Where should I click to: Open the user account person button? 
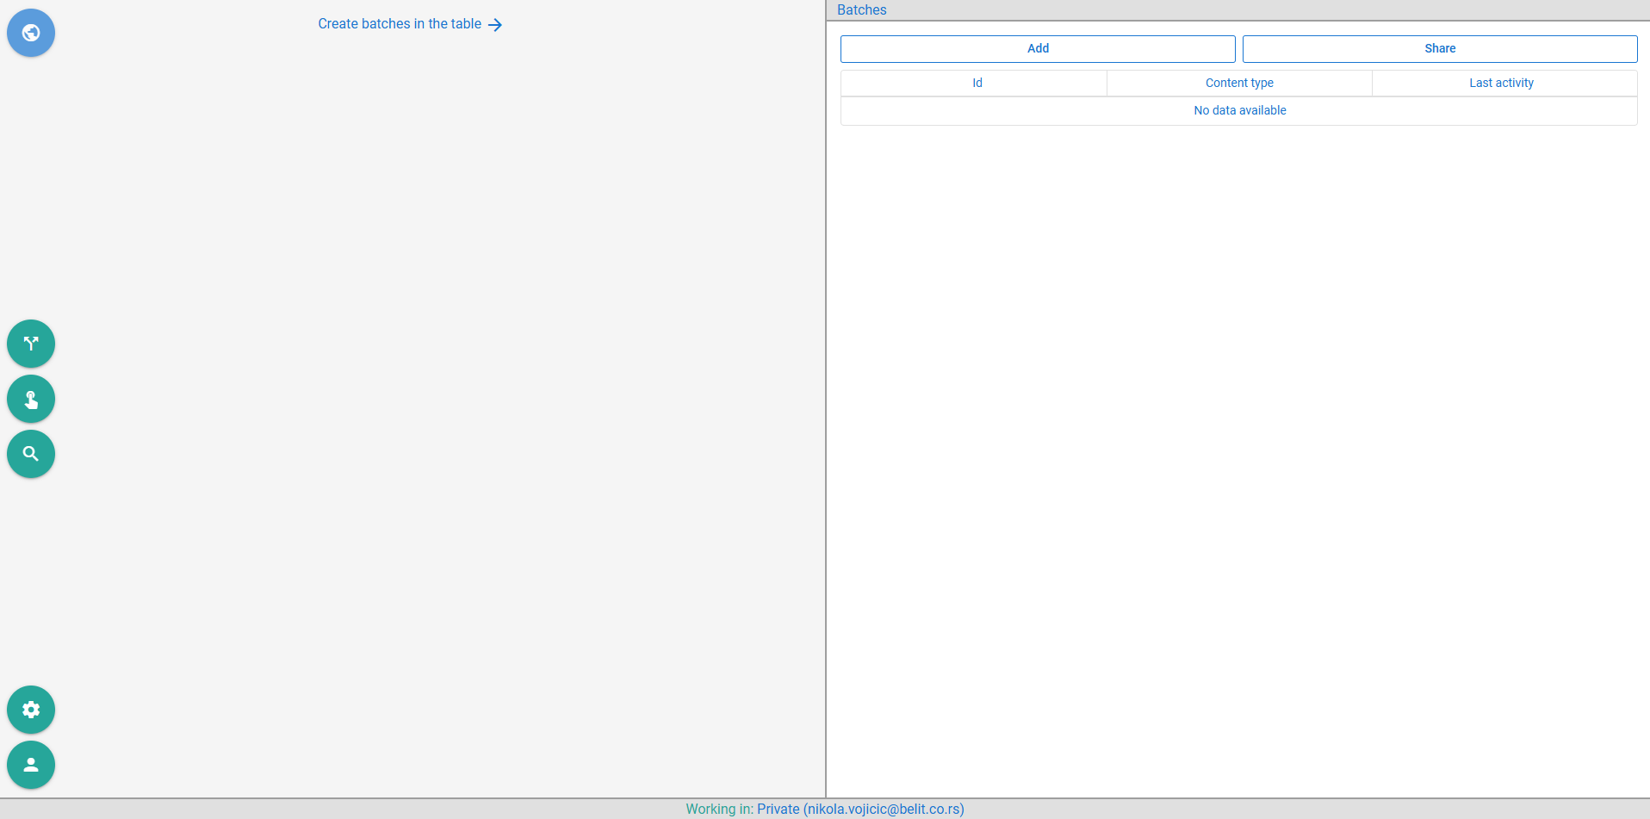(31, 765)
